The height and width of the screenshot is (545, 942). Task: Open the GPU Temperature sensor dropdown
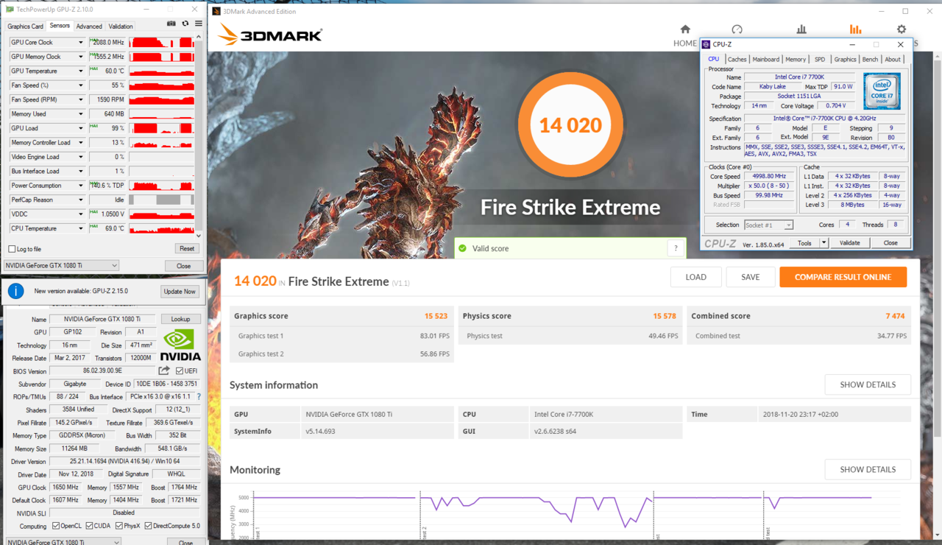coord(81,71)
